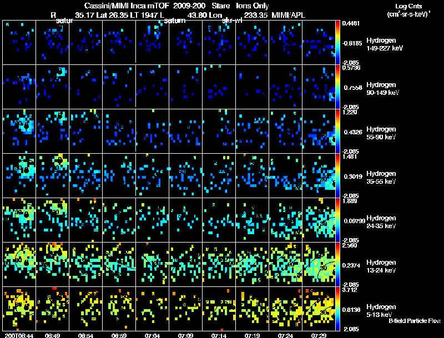Click the 'Hydrogen 55-90 keV' row label
Image resolution: width=444 pixels, height=338 pixels.
tap(381, 133)
